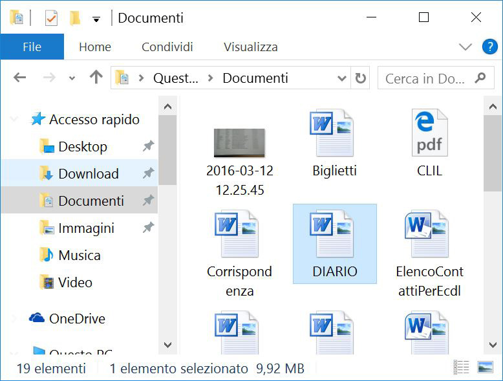Click the up-one-level arrow
503x381 pixels.
96,78
